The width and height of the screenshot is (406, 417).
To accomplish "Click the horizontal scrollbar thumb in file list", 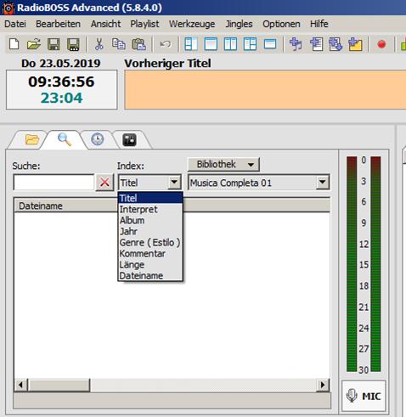I will [59, 385].
